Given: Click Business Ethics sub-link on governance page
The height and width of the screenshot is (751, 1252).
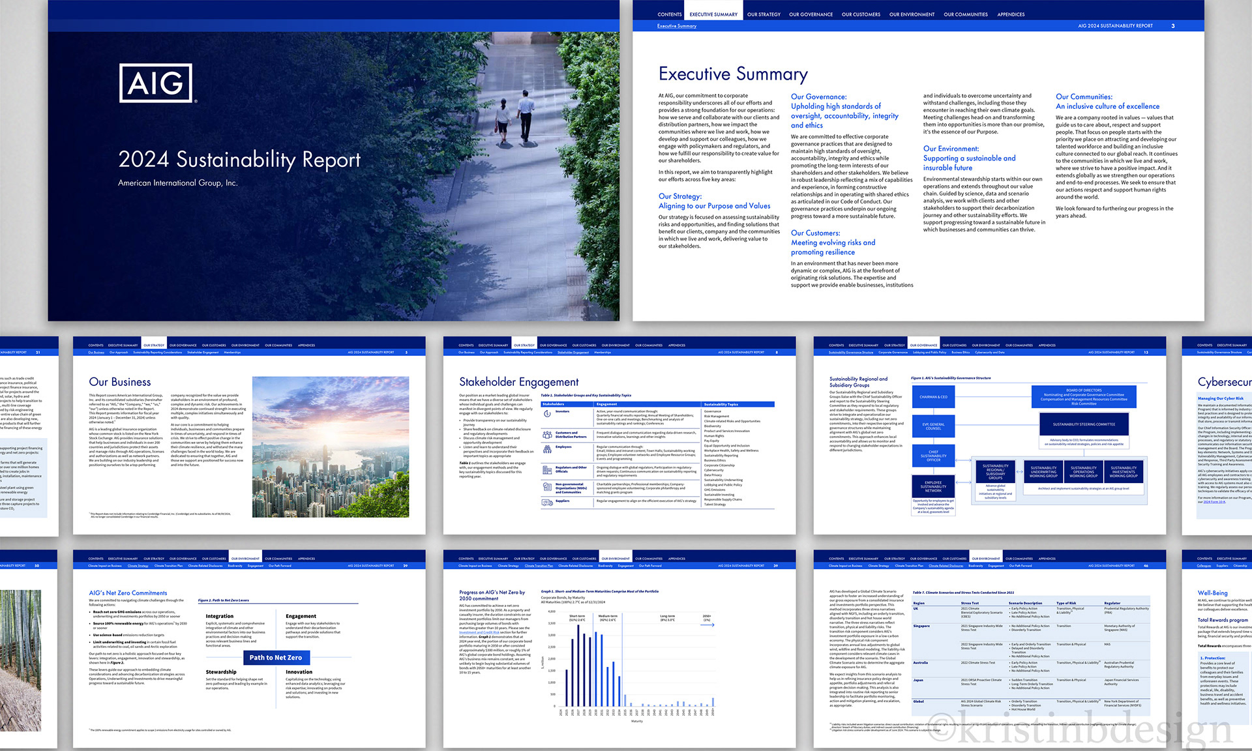Looking at the screenshot, I should (x=961, y=353).
